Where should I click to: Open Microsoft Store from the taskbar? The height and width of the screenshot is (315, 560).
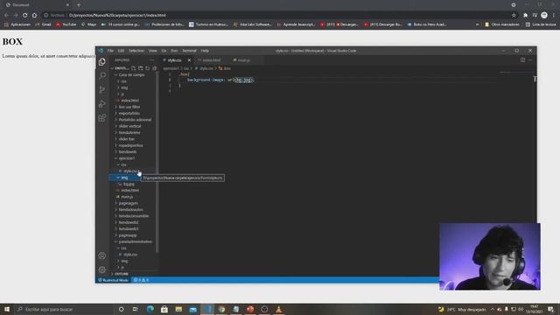pos(164,309)
